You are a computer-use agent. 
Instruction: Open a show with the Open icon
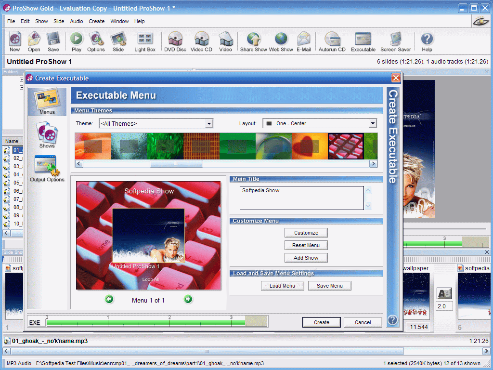[34, 41]
